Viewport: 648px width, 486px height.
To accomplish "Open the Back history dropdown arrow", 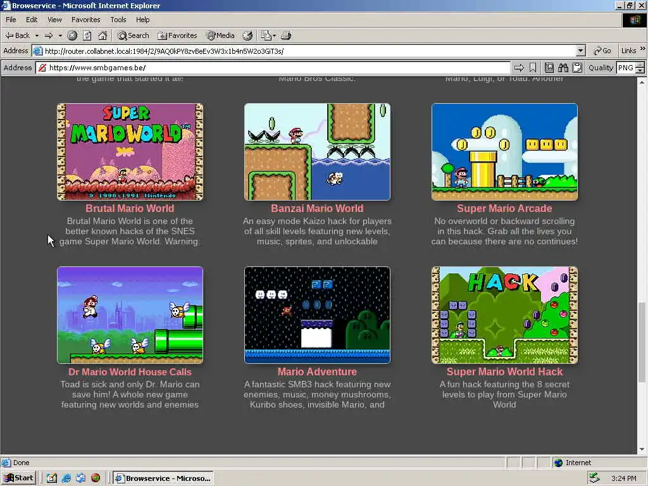I will tap(37, 35).
